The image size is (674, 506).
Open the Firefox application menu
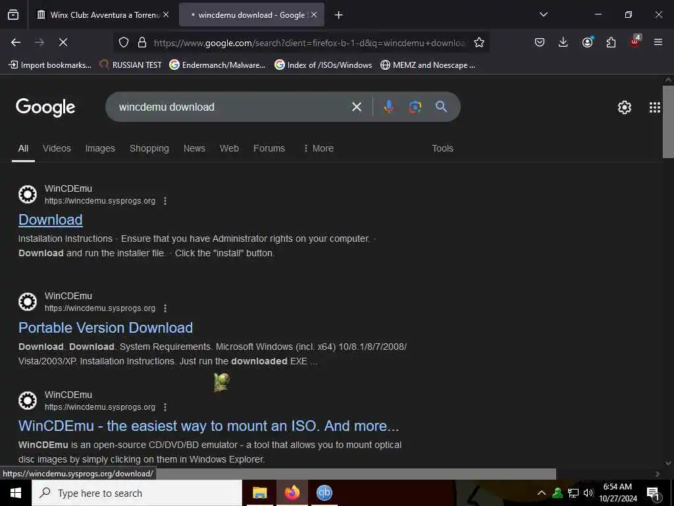(658, 42)
